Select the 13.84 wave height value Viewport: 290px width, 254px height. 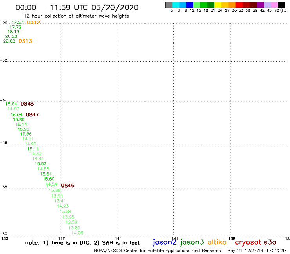pyautogui.click(x=66, y=211)
